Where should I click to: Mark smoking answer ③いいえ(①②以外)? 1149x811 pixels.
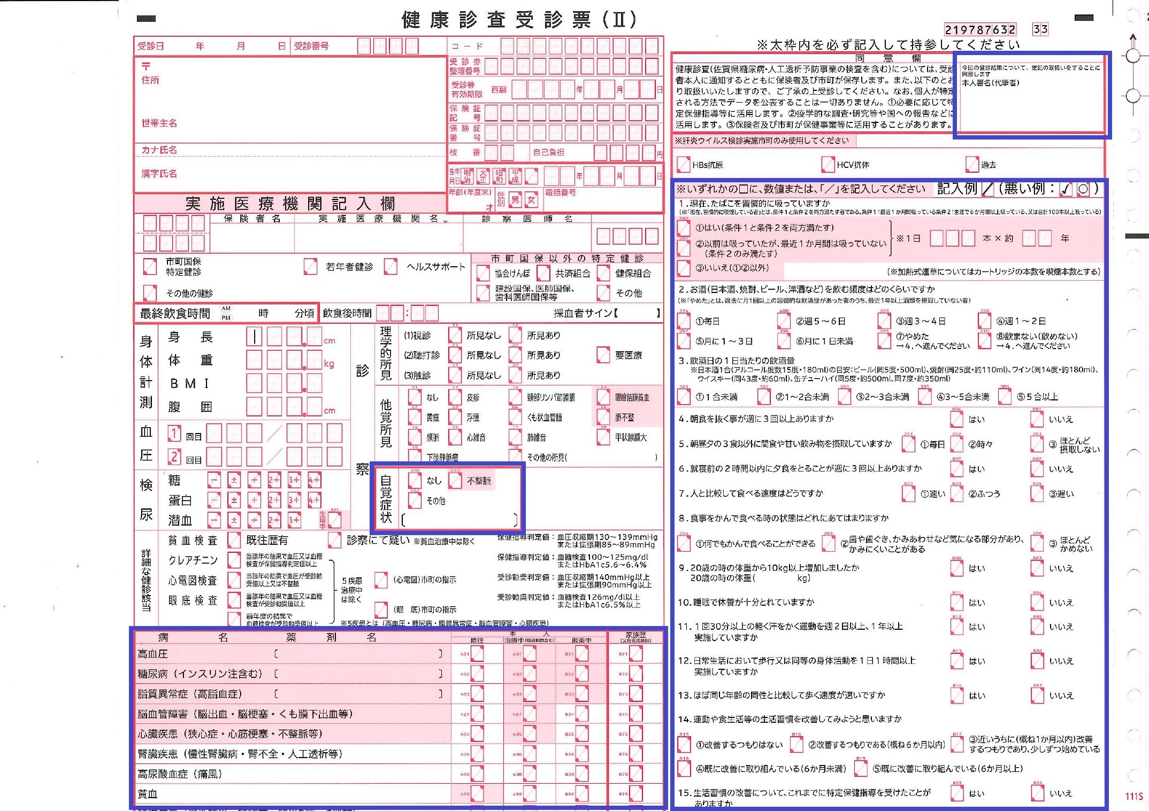pyautogui.click(x=684, y=268)
